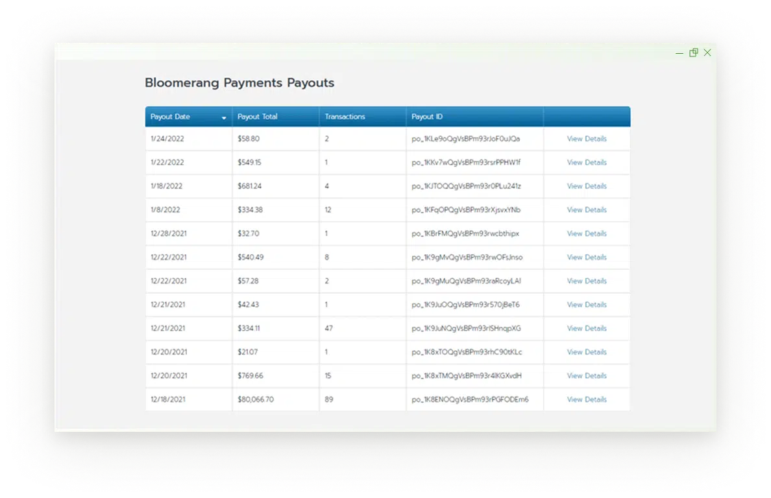This screenshot has width=771, height=498.
Task: Restore down the payouts window
Action: click(693, 53)
